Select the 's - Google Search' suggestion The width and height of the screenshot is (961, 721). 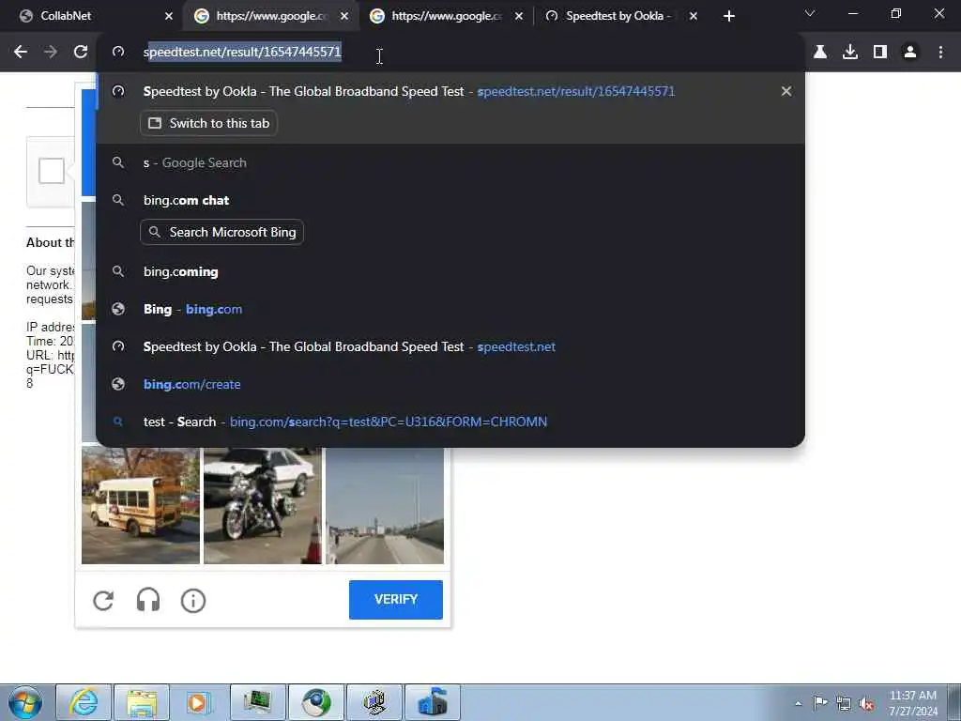[x=450, y=163]
